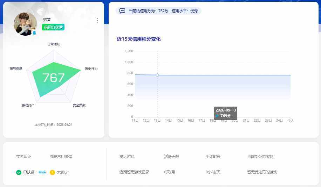Click the 今天 label on the chart axis
Image resolution: width=321 pixels, height=187 pixels.
tap(291, 121)
